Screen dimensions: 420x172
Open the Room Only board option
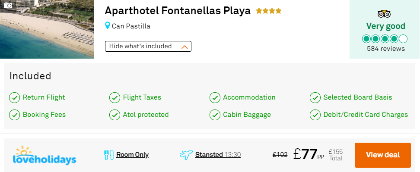132,155
